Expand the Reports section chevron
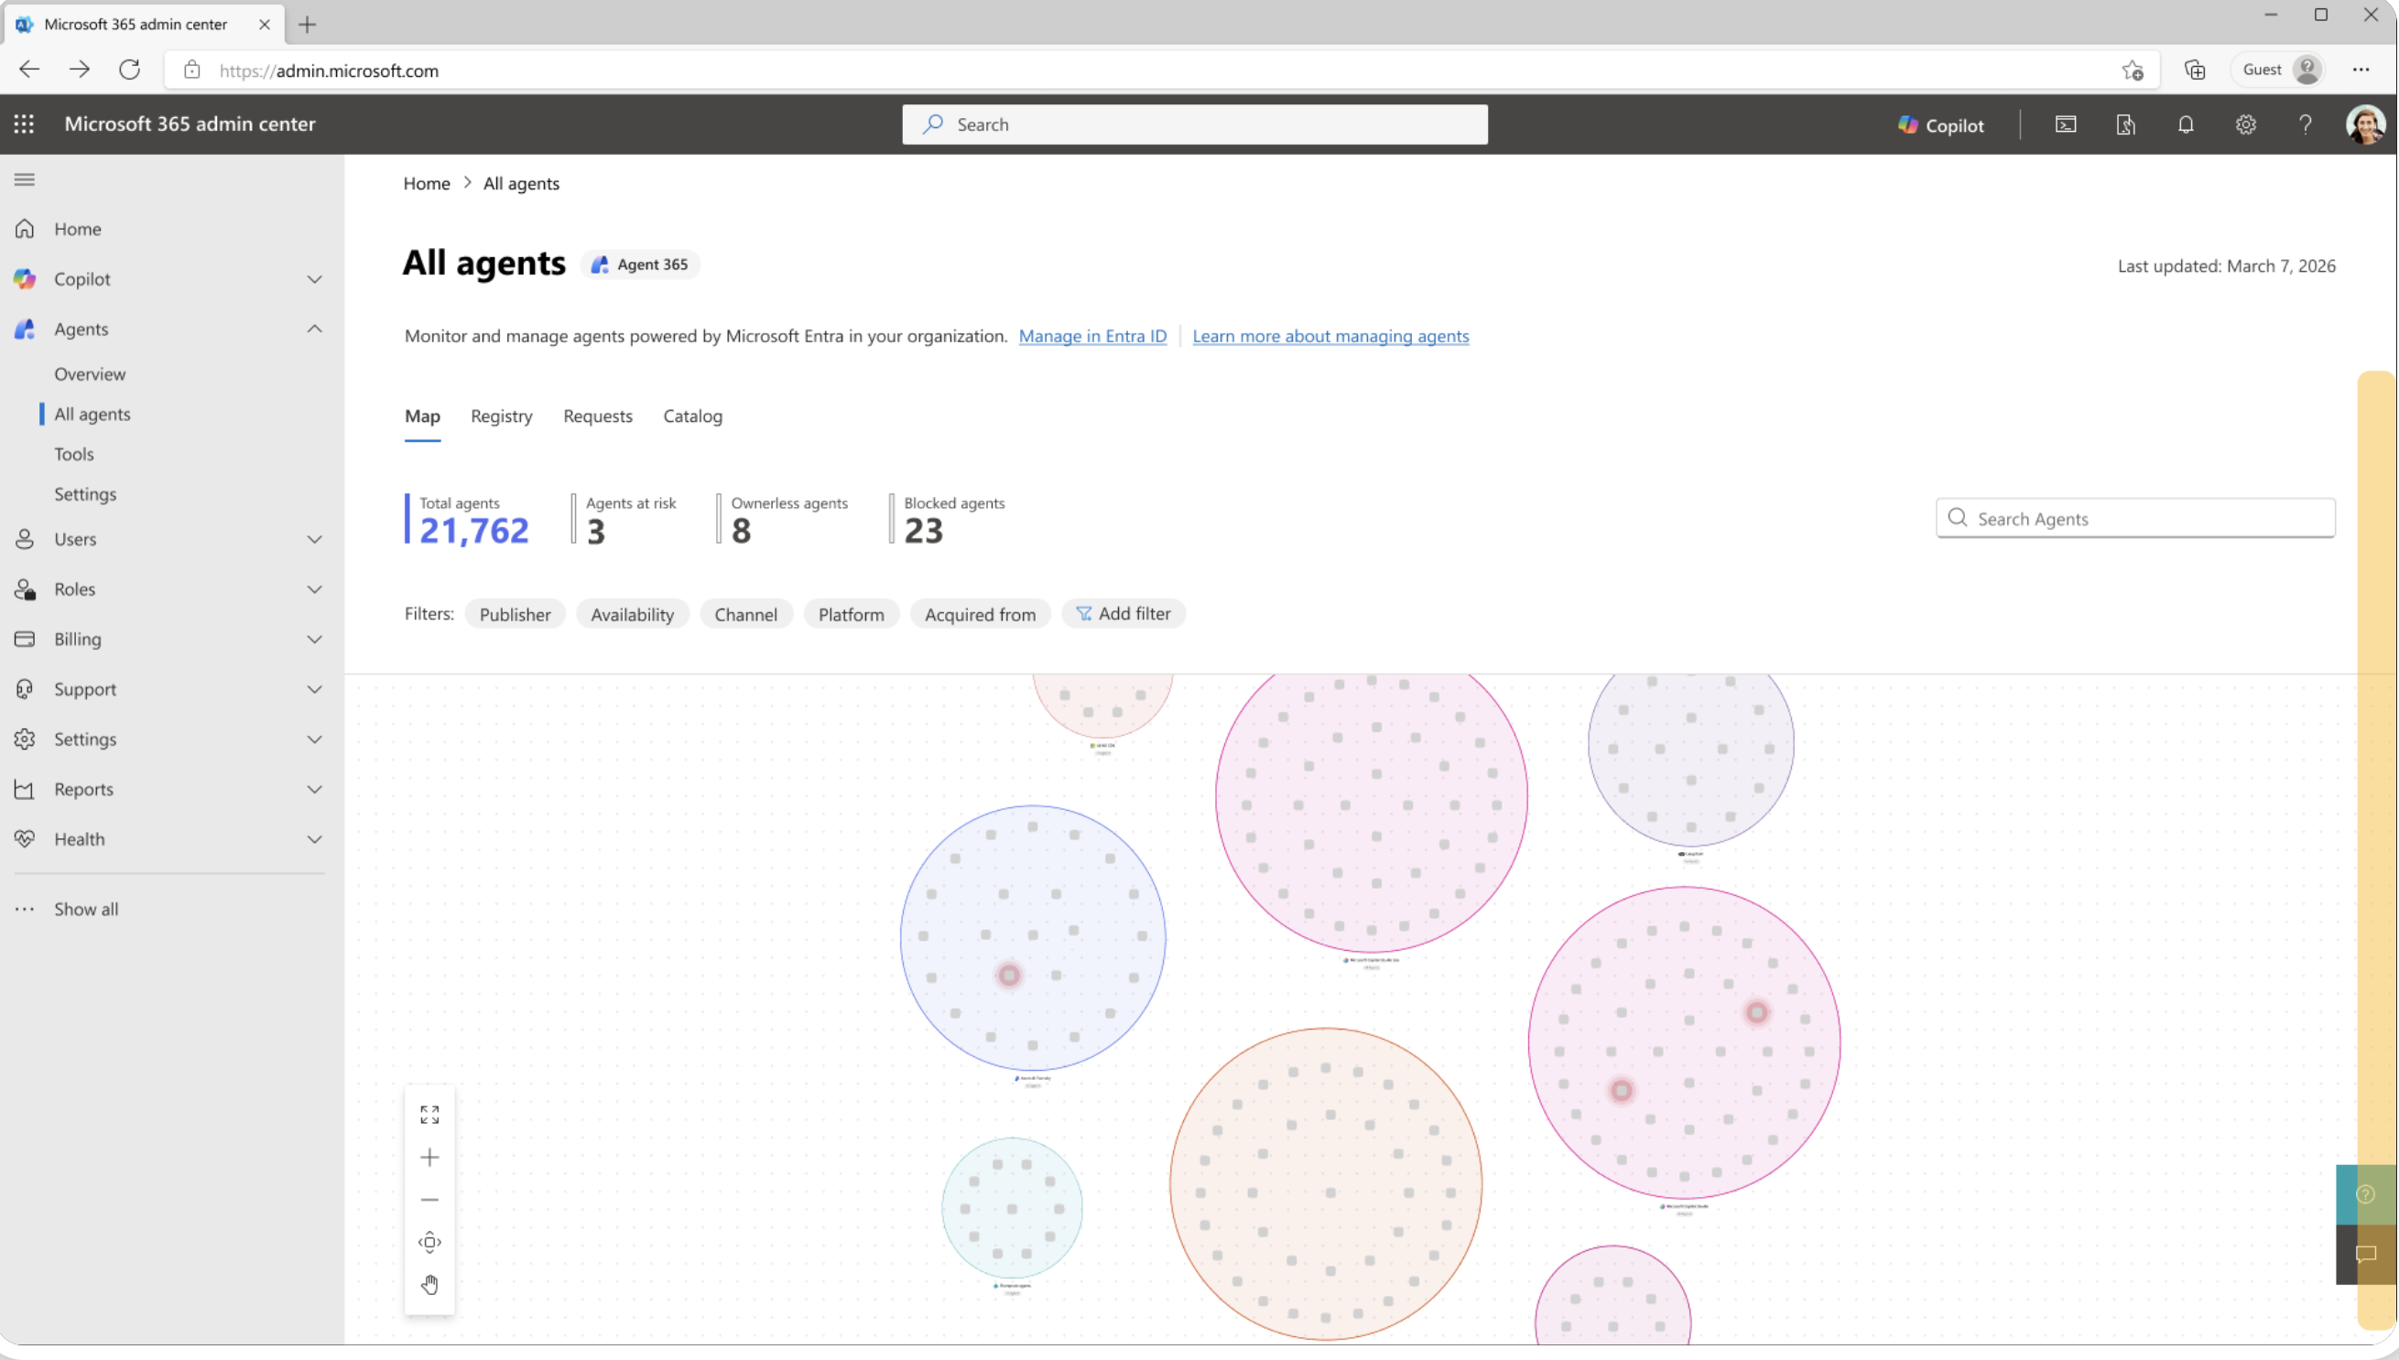Viewport: 2399px width, 1360px height. [315, 789]
